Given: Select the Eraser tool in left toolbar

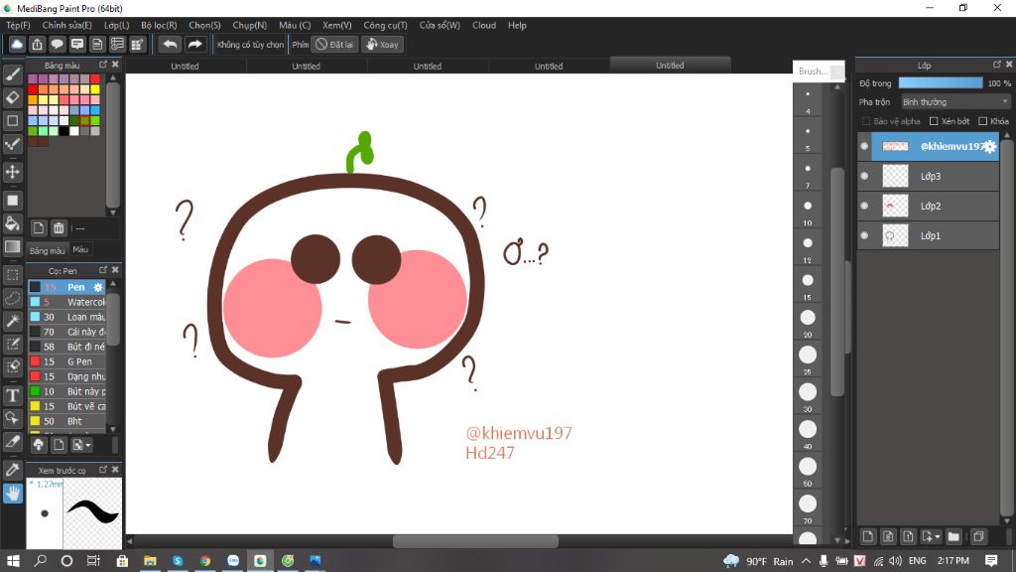Looking at the screenshot, I should click(x=13, y=97).
